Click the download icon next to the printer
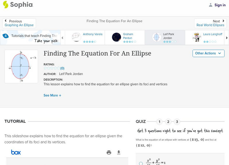This screenshot has width=229, height=165. (x=119, y=152)
